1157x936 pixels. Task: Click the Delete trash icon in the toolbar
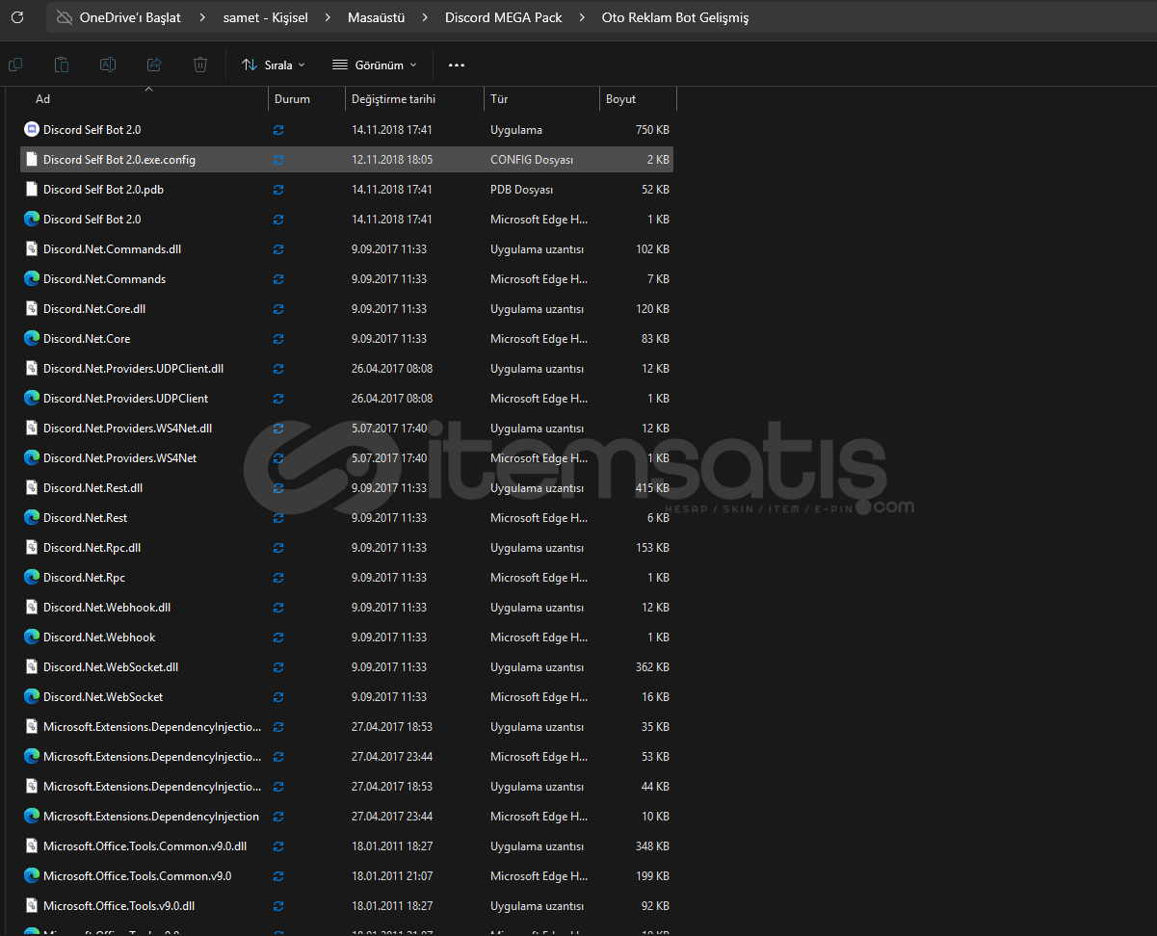click(x=200, y=65)
